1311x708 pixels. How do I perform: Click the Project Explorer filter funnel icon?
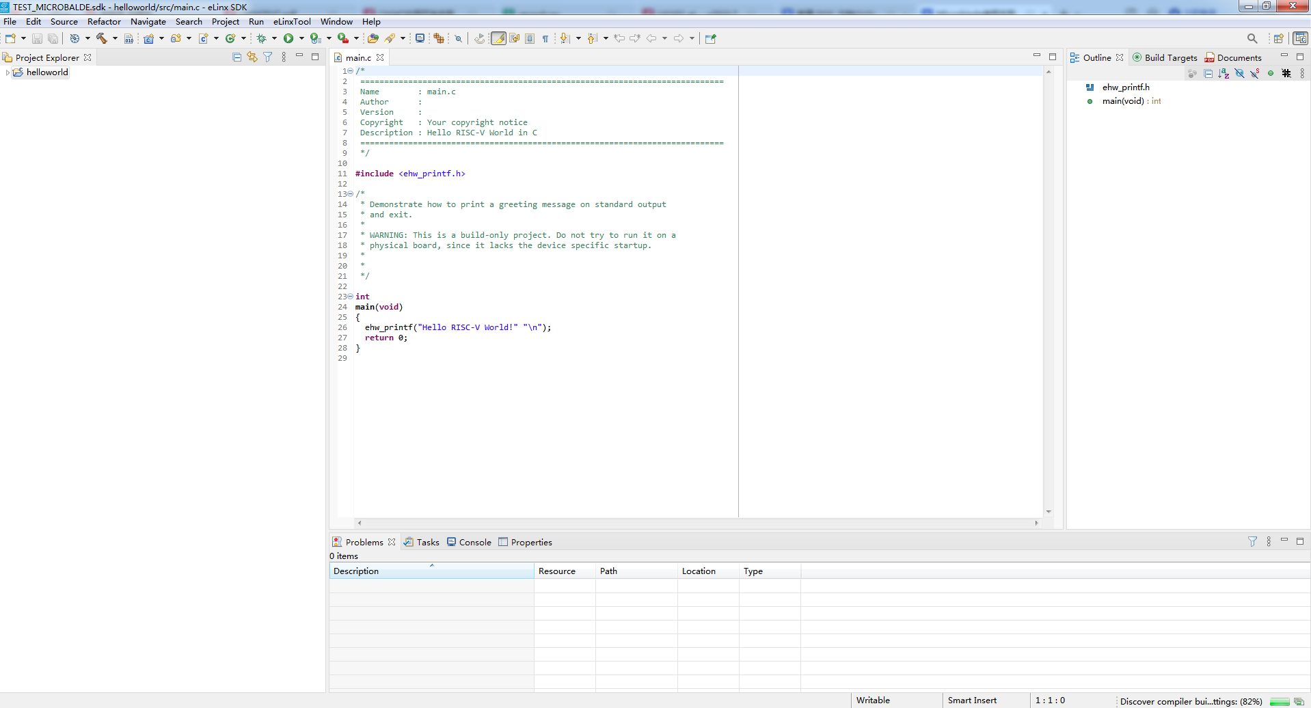pyautogui.click(x=268, y=57)
